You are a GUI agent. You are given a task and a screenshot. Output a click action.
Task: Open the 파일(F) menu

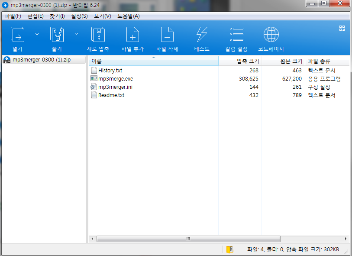pyautogui.click(x=13, y=16)
